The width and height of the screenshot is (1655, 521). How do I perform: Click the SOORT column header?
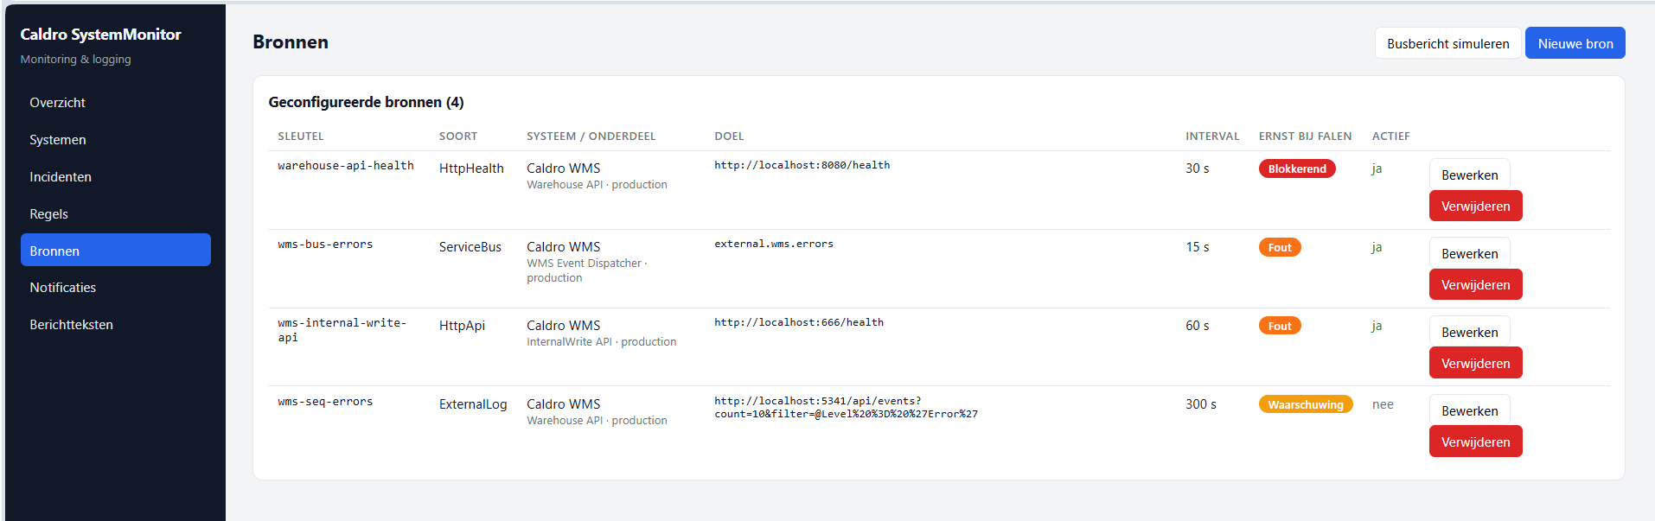(x=458, y=137)
